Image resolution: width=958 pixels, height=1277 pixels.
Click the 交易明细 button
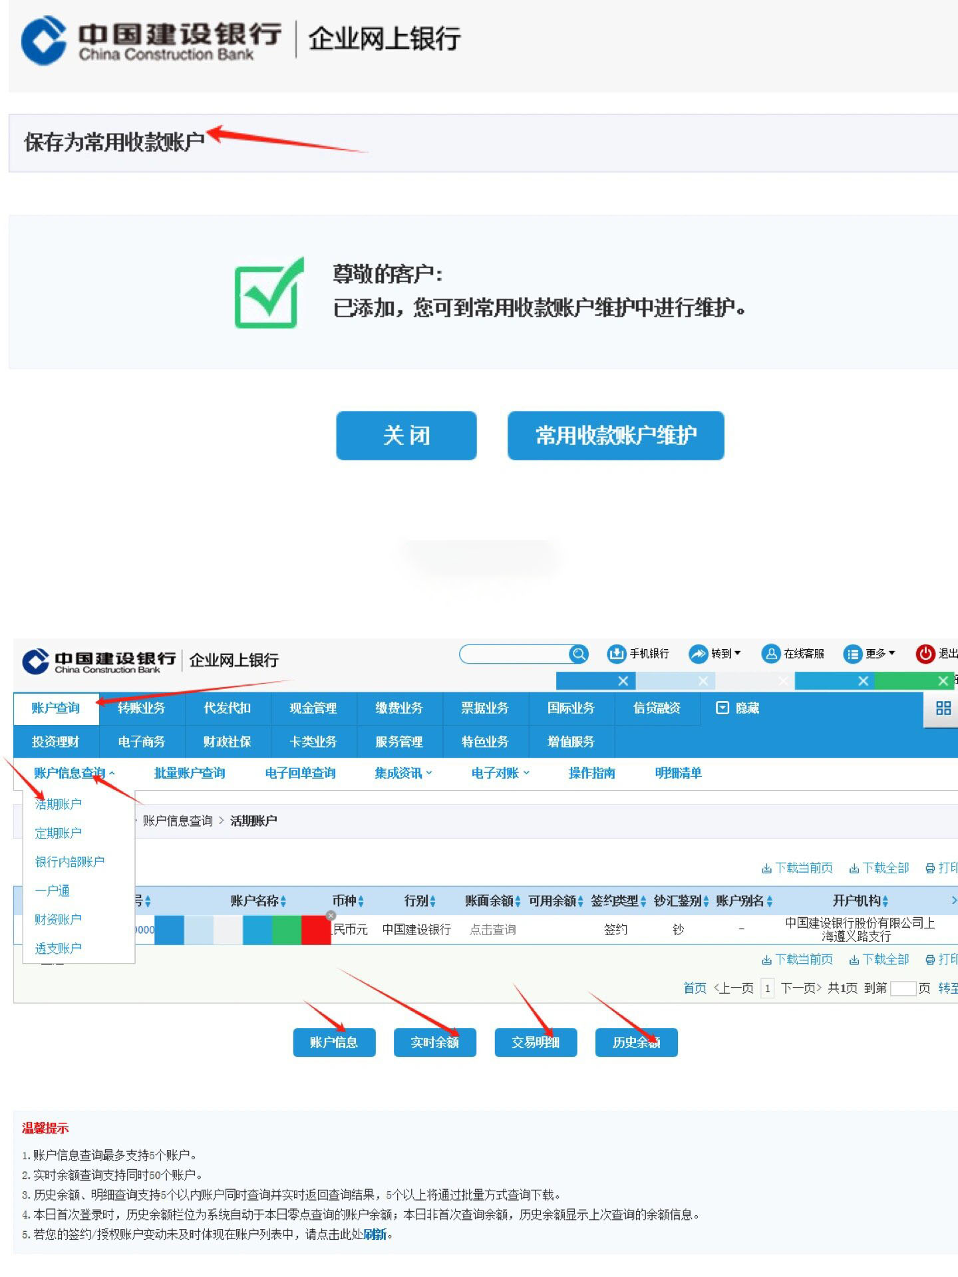[x=536, y=1042]
